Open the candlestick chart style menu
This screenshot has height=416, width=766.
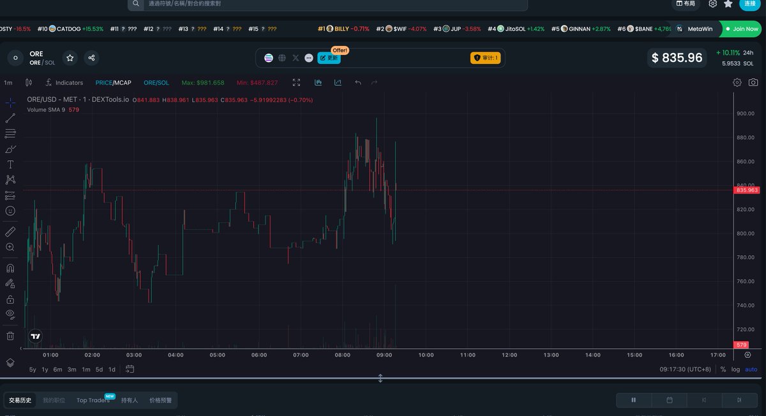(28, 82)
